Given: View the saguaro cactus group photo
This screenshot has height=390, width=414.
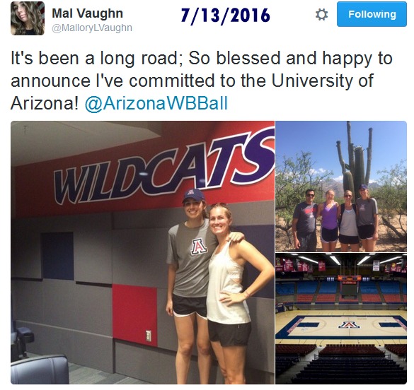Looking at the screenshot, I should (x=341, y=187).
